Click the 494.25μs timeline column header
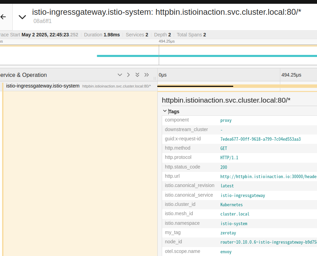The image size is (317, 256). tap(291, 75)
